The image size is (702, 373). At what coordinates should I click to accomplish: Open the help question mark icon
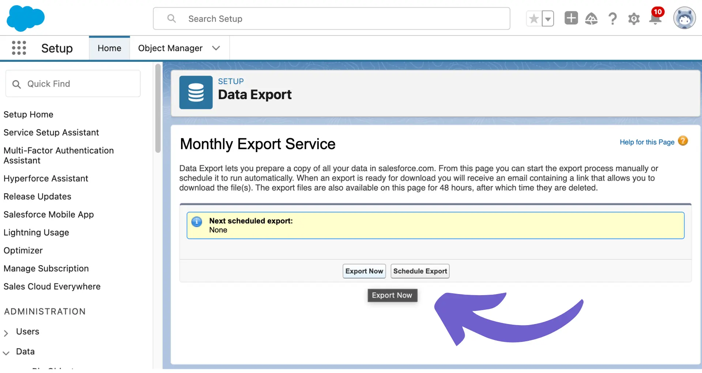click(x=612, y=19)
